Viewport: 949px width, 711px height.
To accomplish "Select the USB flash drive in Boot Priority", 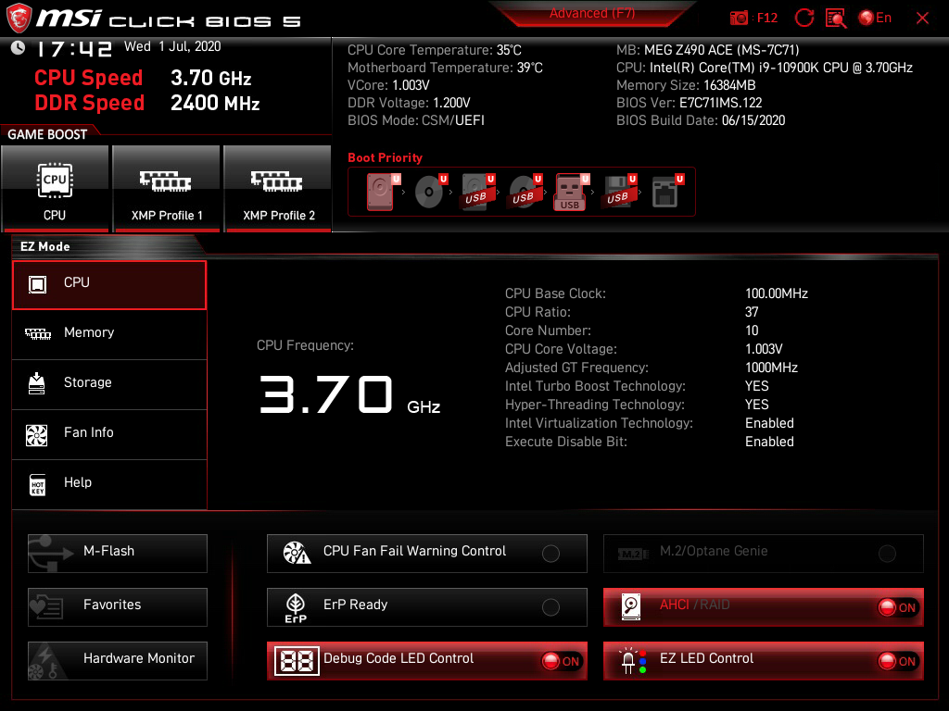I will click(x=571, y=190).
